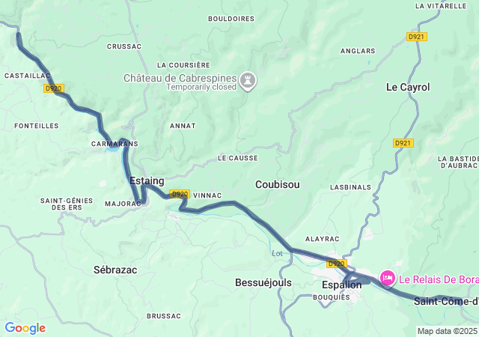Viewport: 479px width, 337px height.
Task: Click the pink hotel bed icon
Action: 388,278
